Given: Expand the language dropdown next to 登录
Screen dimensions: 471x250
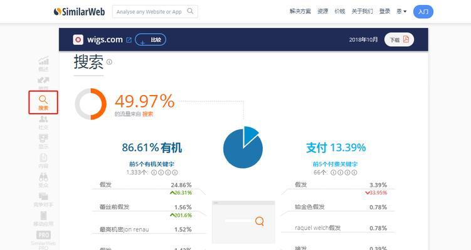Looking at the screenshot, I should pyautogui.click(x=401, y=11).
